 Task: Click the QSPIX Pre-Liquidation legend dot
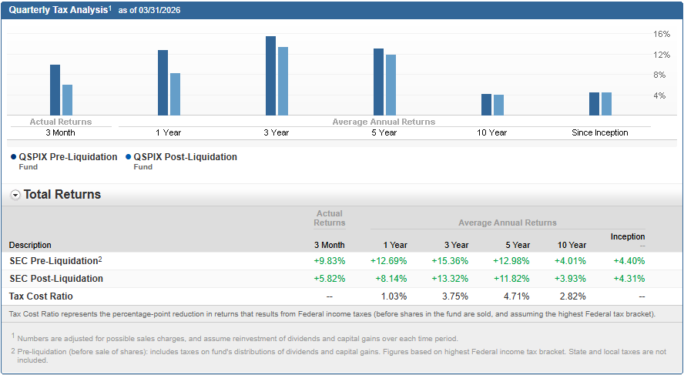coord(13,157)
